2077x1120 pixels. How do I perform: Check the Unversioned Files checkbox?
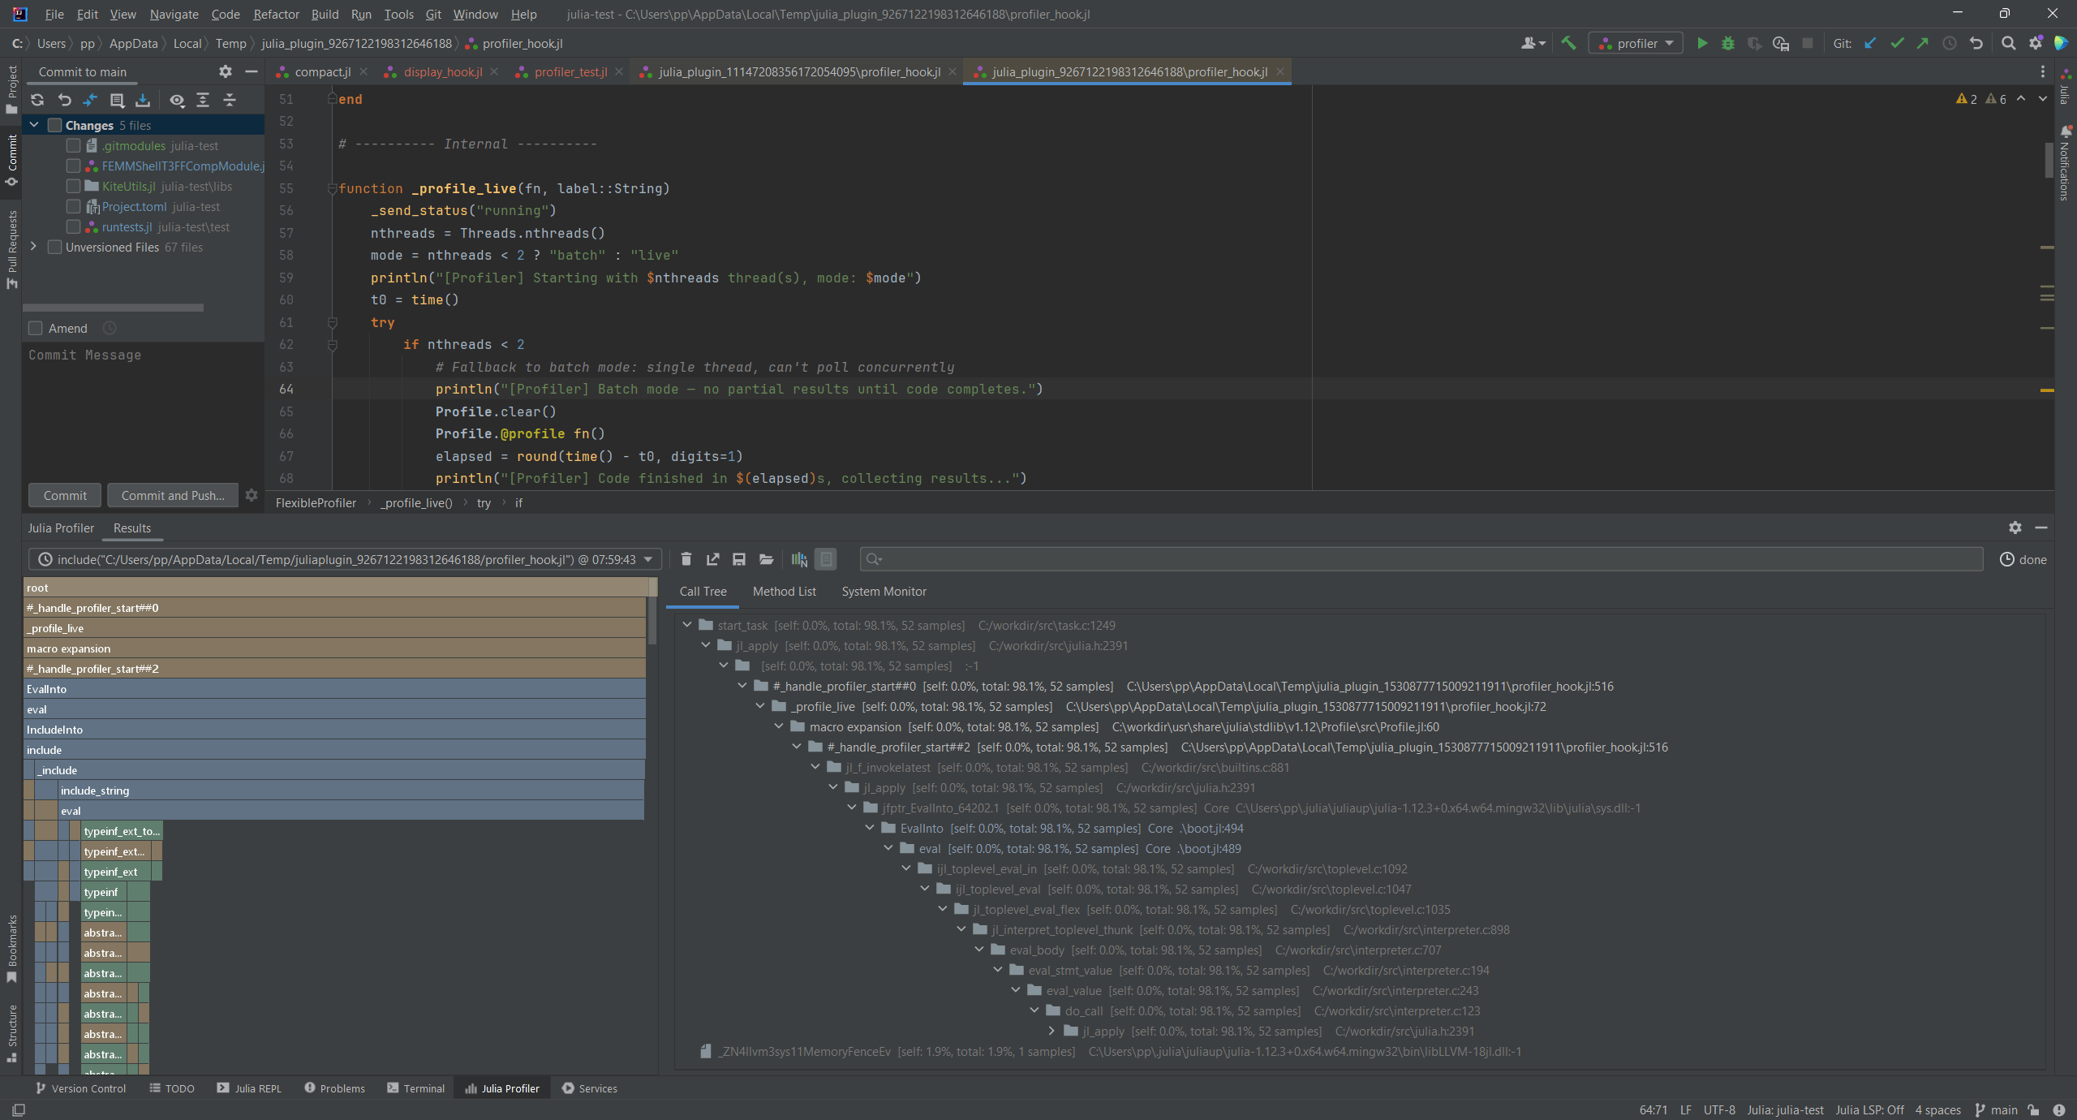point(55,247)
